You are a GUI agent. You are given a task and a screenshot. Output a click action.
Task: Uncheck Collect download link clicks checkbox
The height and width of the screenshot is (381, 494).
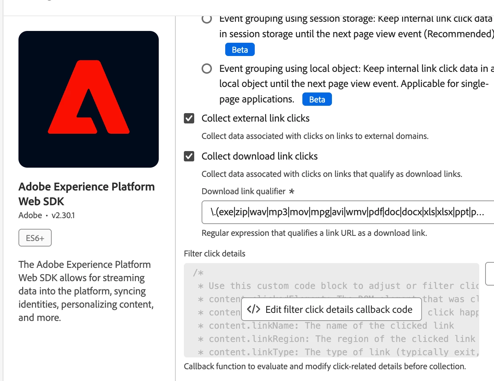click(x=189, y=156)
